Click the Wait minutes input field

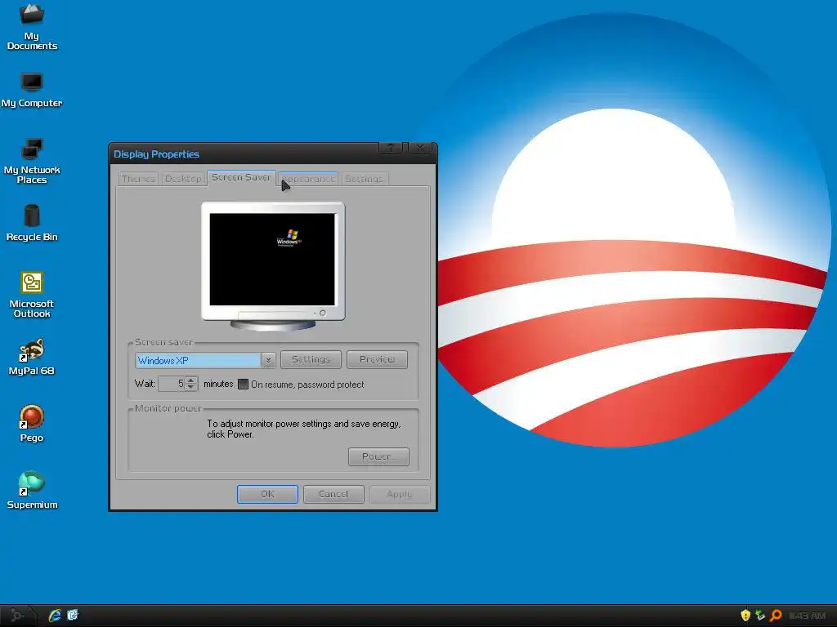click(x=172, y=384)
